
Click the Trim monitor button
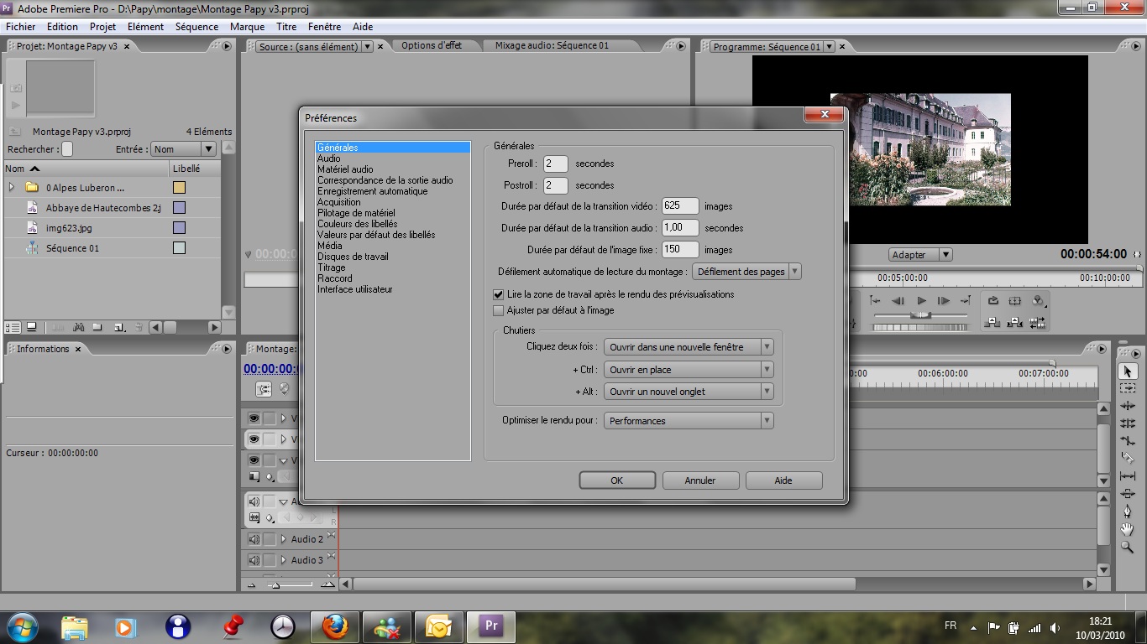click(1038, 322)
